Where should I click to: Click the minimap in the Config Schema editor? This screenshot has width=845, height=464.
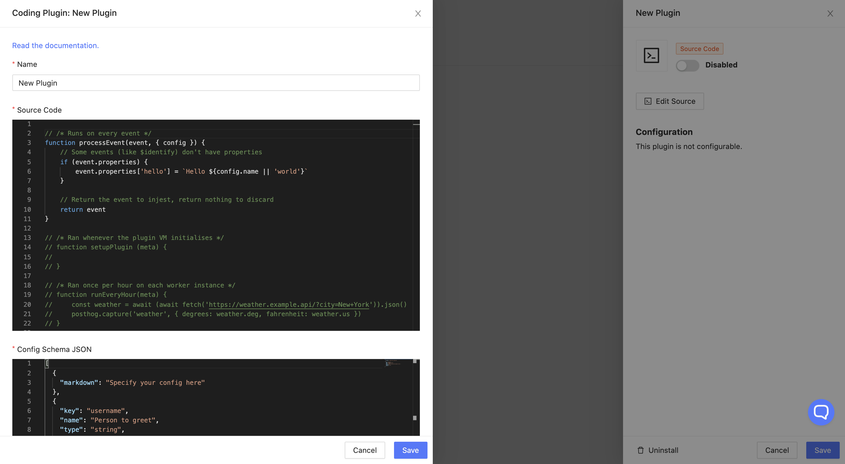click(x=393, y=364)
